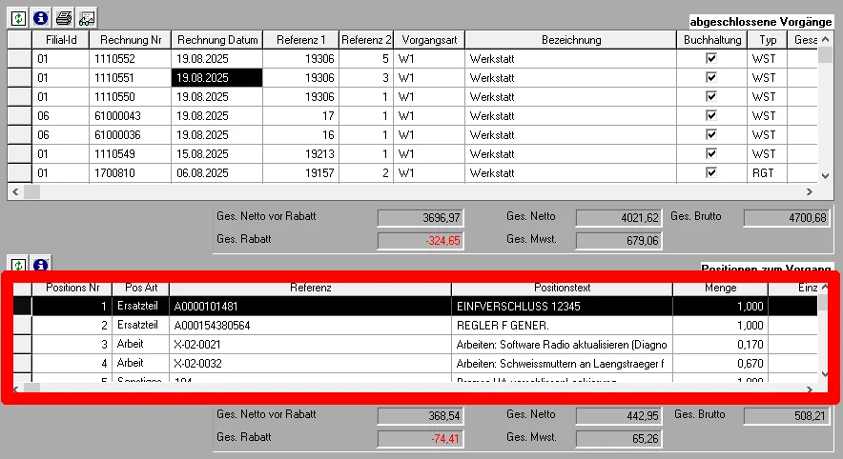
Task: Click position text EINFVERSCHLUSS 12345
Action: pyautogui.click(x=562, y=306)
